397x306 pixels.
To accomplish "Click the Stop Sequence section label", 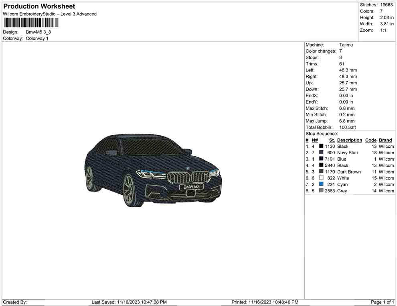I will (322, 134).
